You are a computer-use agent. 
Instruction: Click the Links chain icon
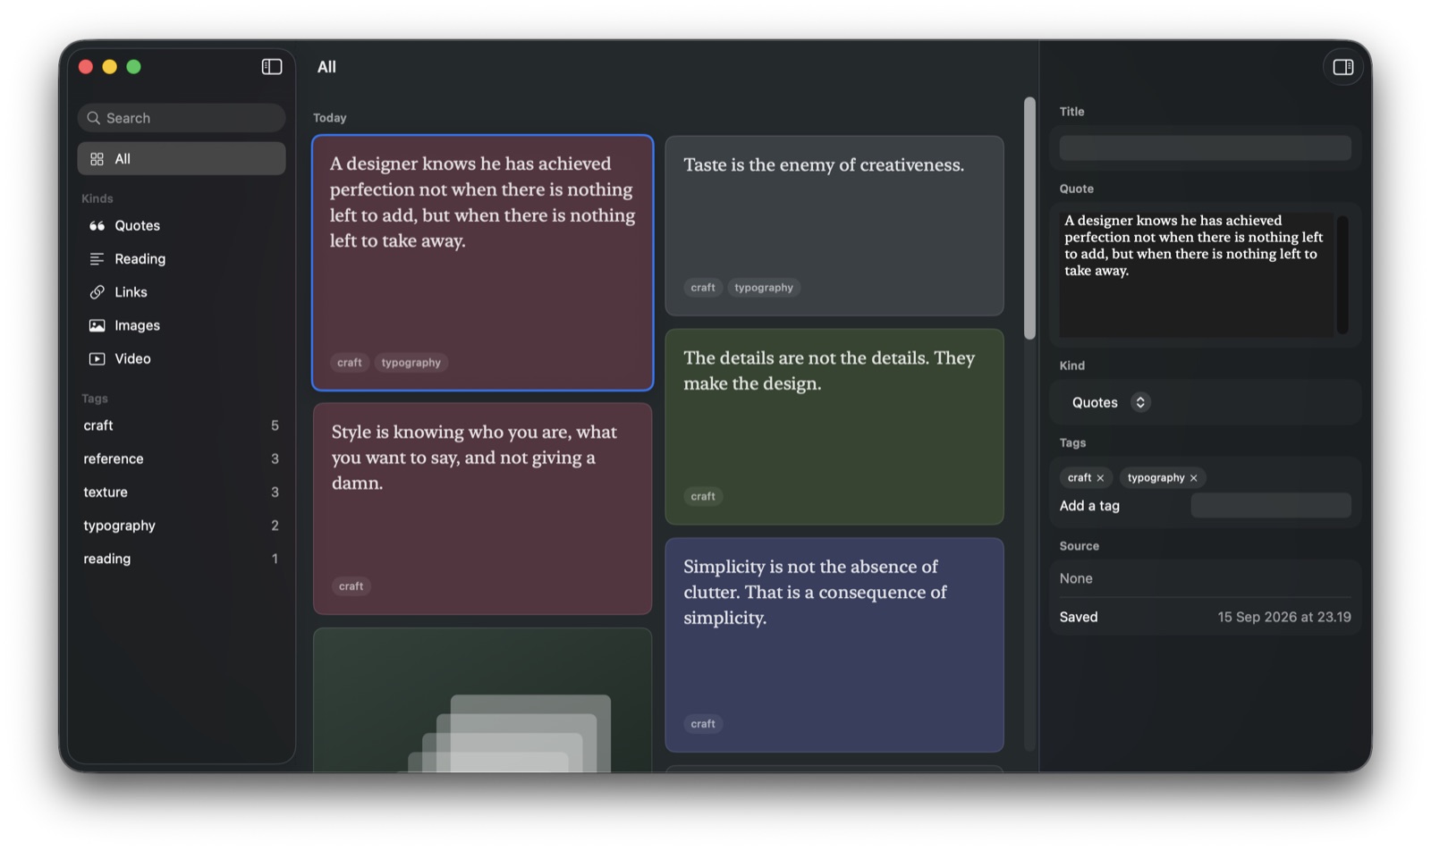coord(97,292)
